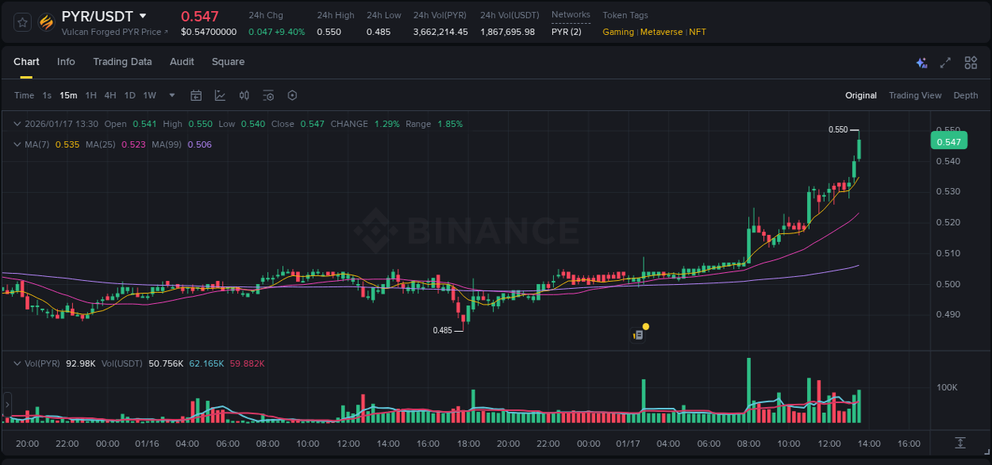The width and height of the screenshot is (992, 465).
Task: Select the 4H timeframe
Action: 110,95
